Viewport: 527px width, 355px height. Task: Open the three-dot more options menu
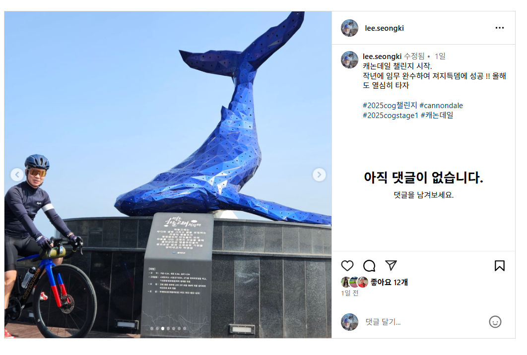pos(499,28)
